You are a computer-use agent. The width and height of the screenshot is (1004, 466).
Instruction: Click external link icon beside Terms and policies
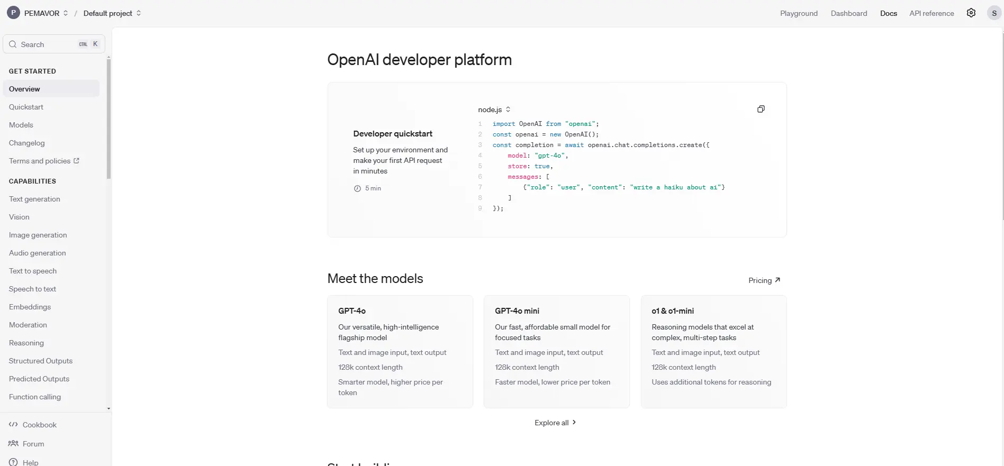point(76,161)
